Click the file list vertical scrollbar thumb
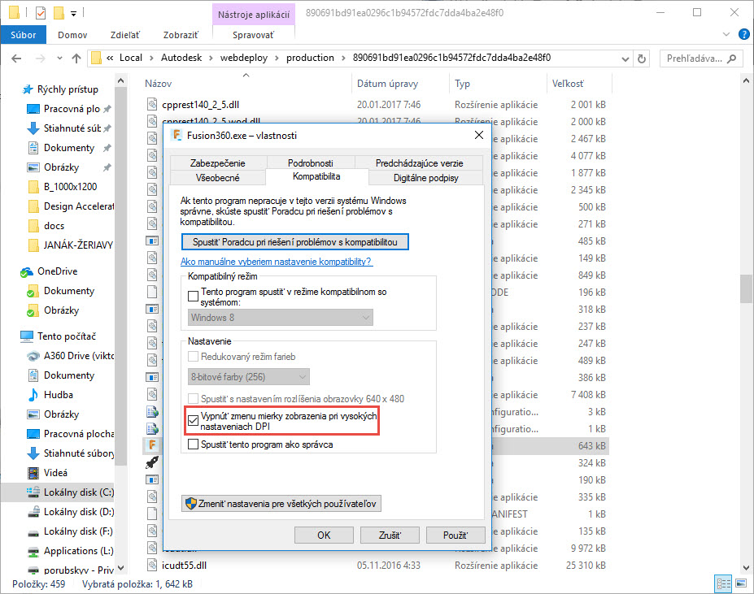 tap(746, 288)
